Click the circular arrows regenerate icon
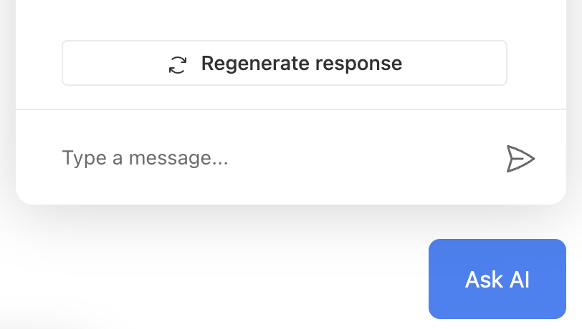Screen dimensions: 582x329 178,64
